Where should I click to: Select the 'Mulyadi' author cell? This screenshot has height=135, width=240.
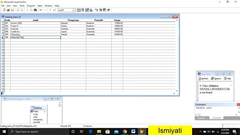click(73, 23)
